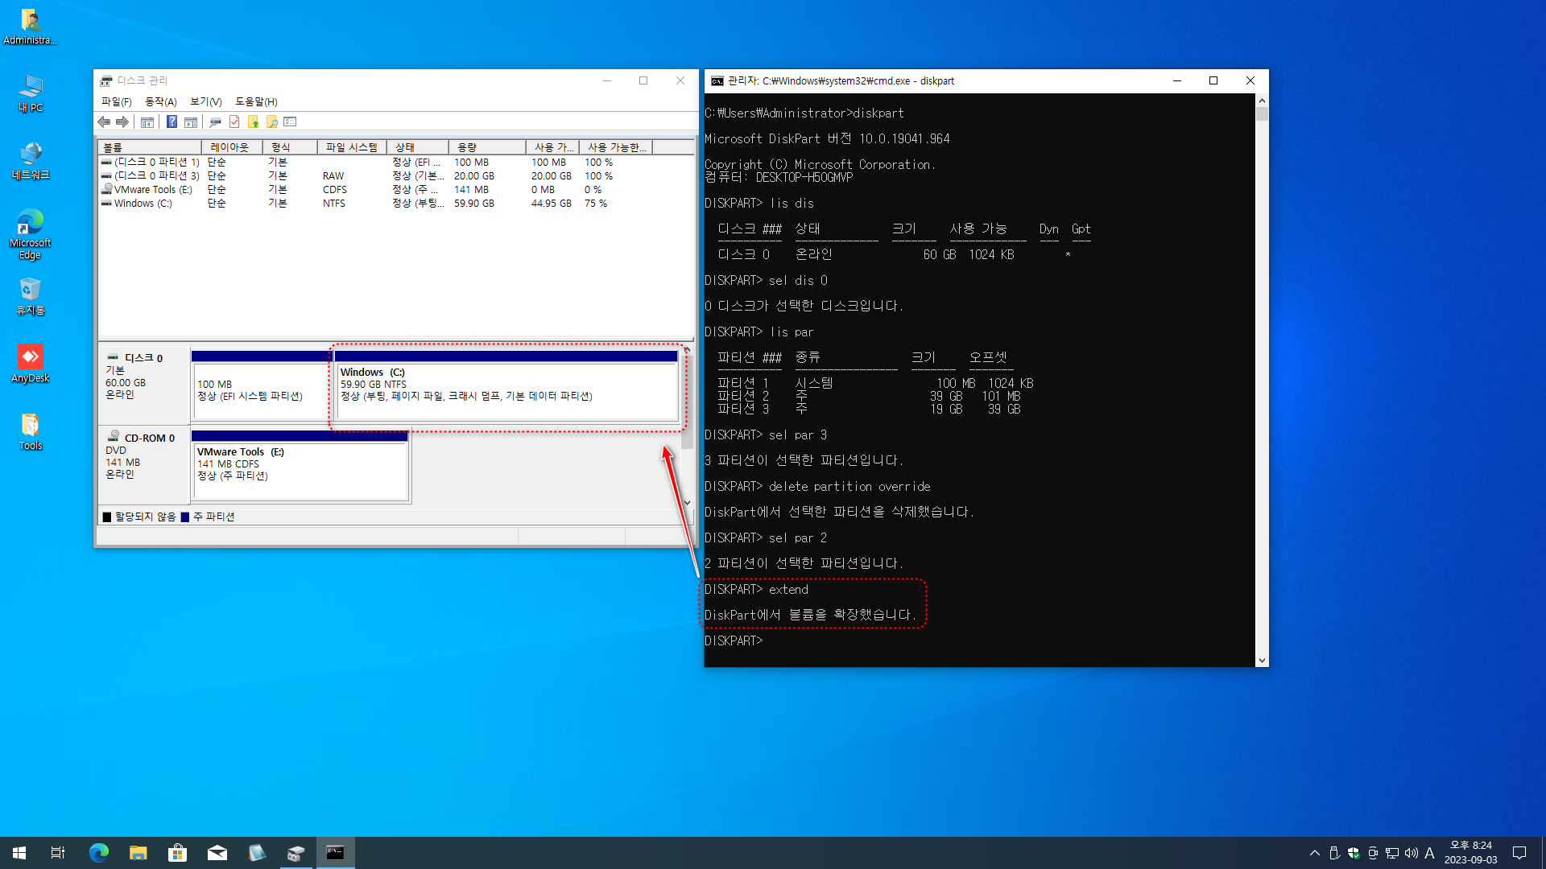Switch to Disk Management taskbar button
1546x869 pixels.
coord(296,853)
